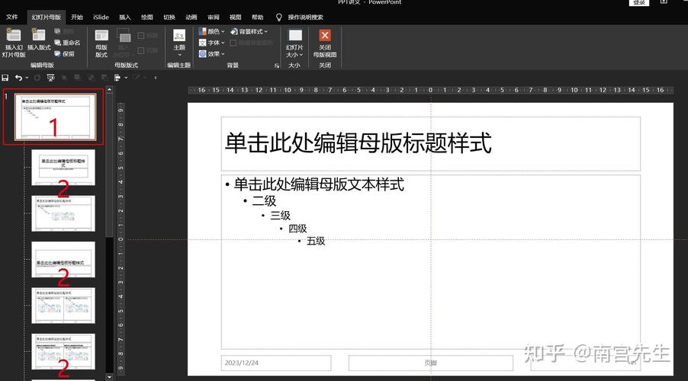
Task: Click the footer placeholder 页脚
Action: pyautogui.click(x=430, y=363)
